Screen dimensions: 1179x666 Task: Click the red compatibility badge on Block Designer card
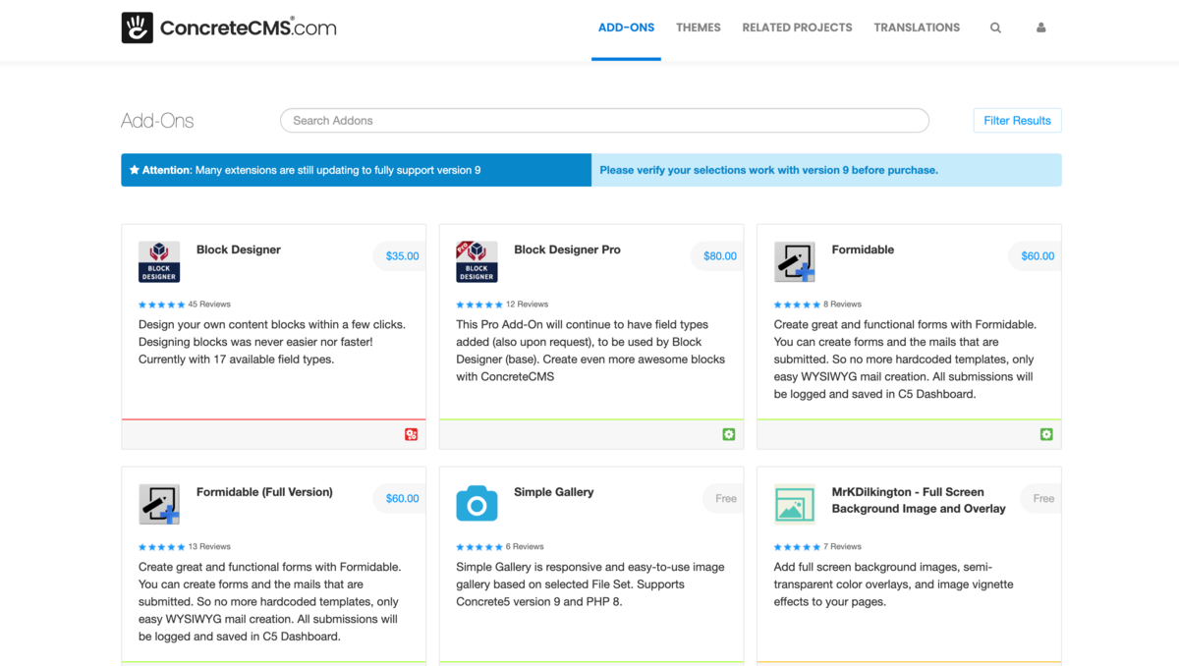[412, 434]
